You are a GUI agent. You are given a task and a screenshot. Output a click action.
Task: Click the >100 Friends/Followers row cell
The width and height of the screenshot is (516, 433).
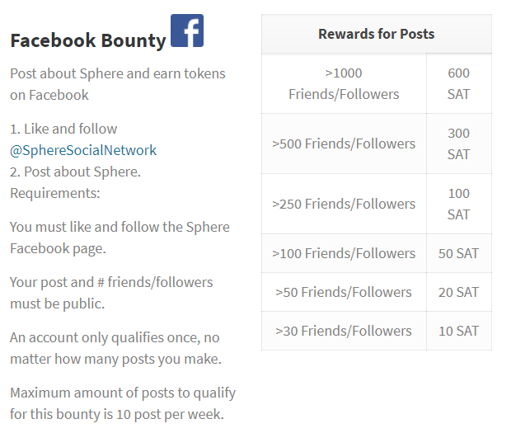(344, 253)
